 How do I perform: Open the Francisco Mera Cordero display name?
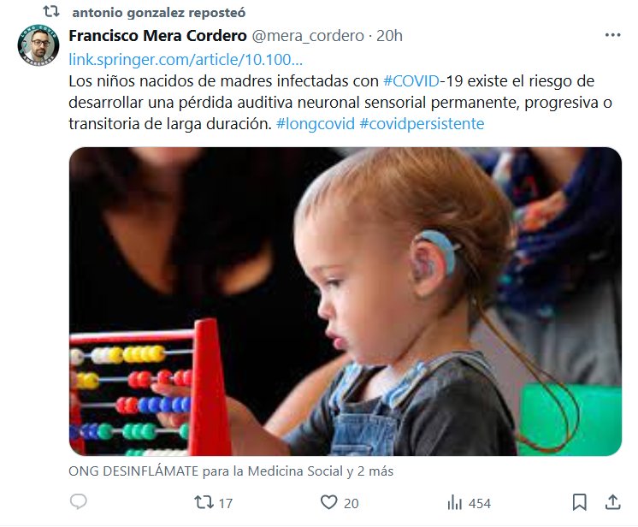pyautogui.click(x=158, y=36)
